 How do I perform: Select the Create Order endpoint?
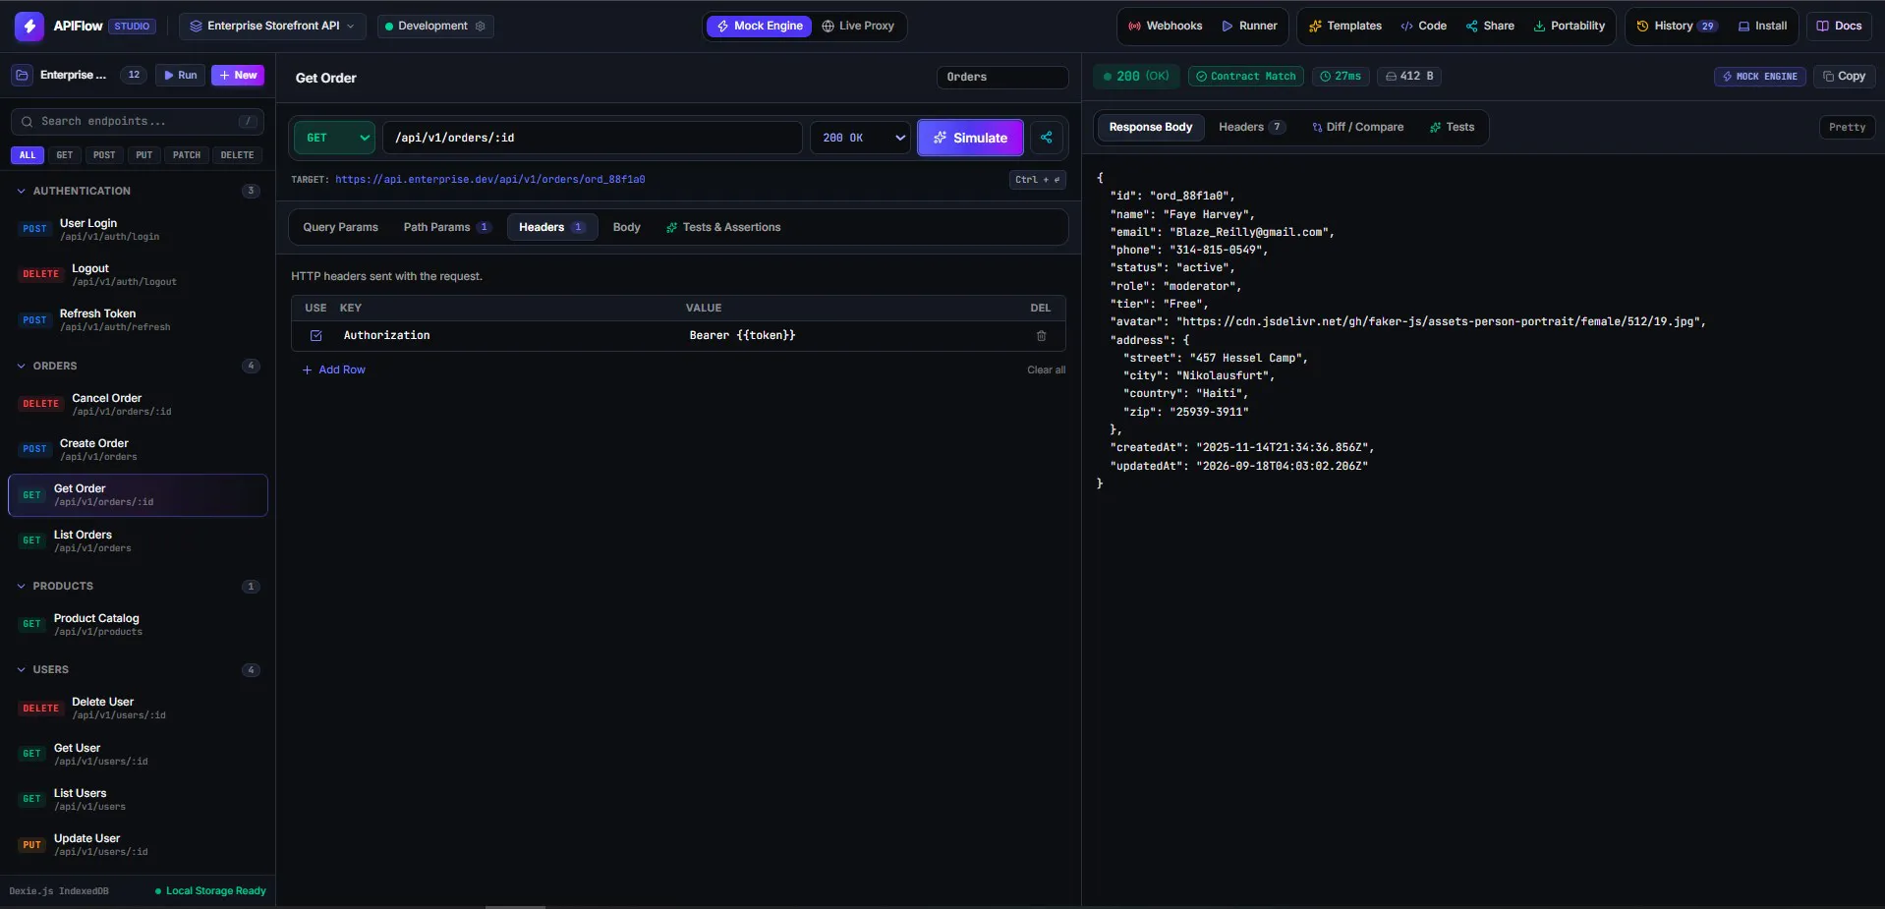(x=138, y=450)
